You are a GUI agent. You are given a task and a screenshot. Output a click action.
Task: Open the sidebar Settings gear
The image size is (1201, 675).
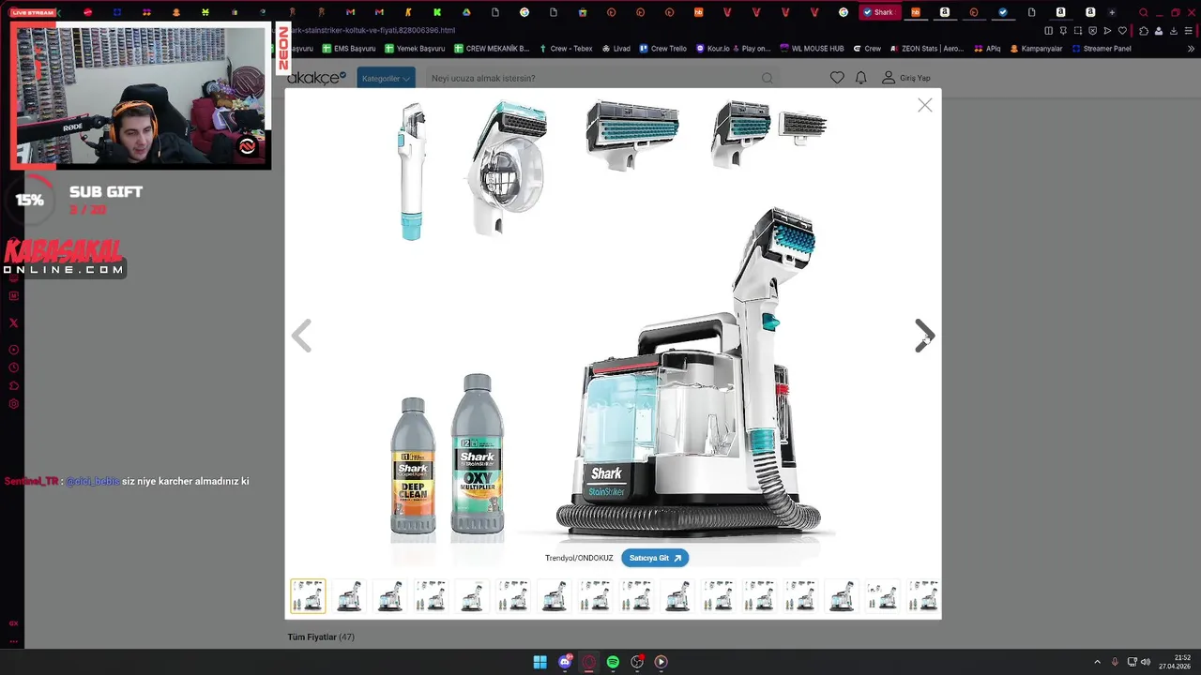click(13, 404)
